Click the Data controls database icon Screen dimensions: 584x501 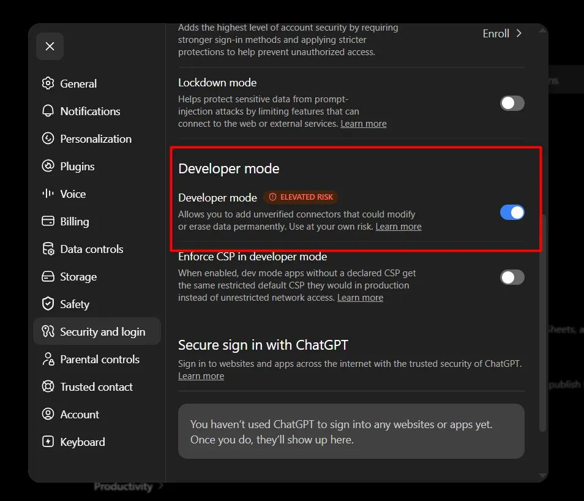48,249
